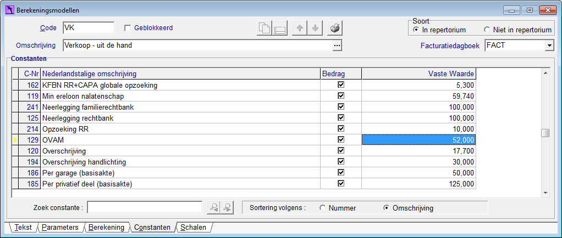Open the Facturatiedagboek dropdown

click(x=549, y=46)
